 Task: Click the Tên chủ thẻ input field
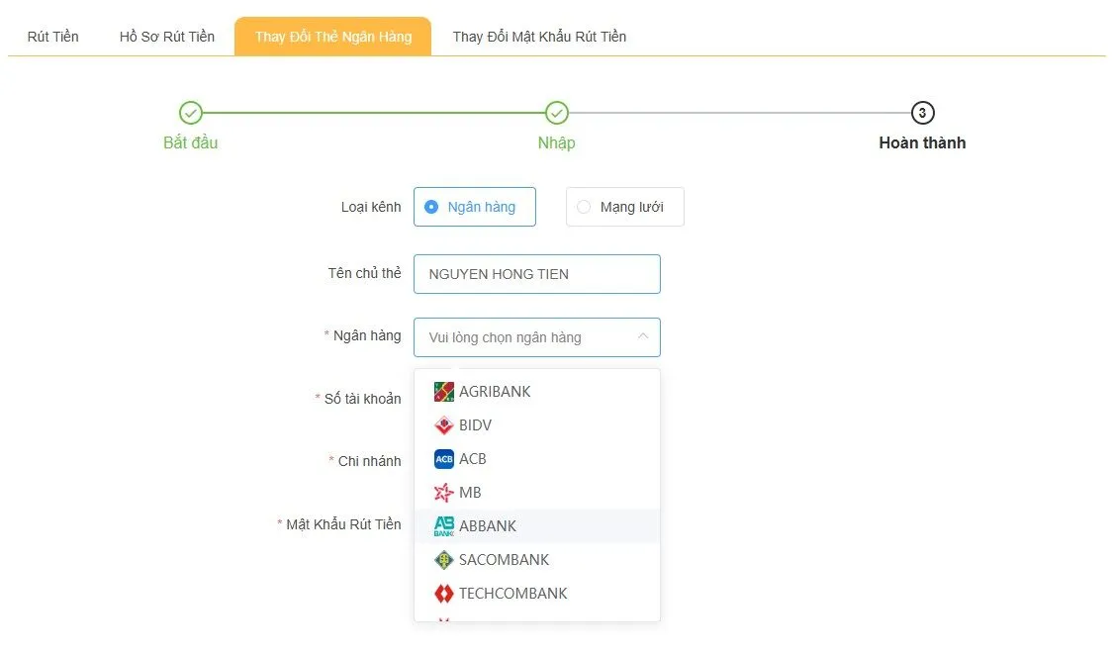537,274
